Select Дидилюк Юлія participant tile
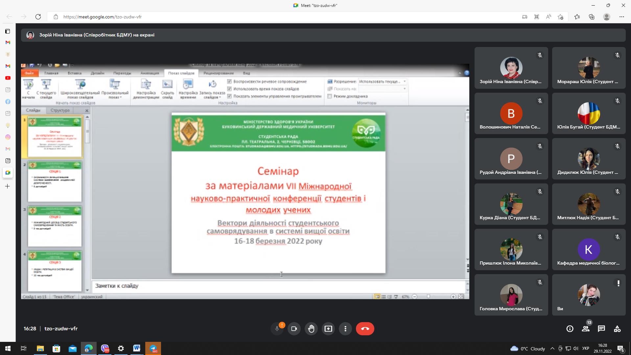Image resolution: width=631 pixels, height=355 pixels. click(589, 159)
